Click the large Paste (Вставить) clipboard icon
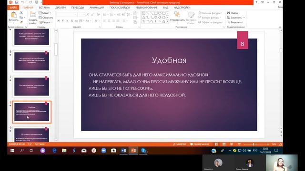Image resolution: width=305 pixels, height=171 pixels. [13, 15]
